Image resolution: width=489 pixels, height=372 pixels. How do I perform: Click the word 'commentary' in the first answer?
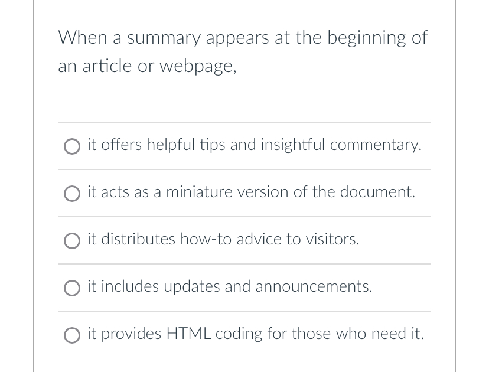(376, 145)
